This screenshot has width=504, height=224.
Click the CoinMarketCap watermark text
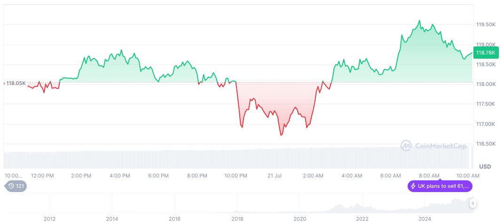pos(441,146)
